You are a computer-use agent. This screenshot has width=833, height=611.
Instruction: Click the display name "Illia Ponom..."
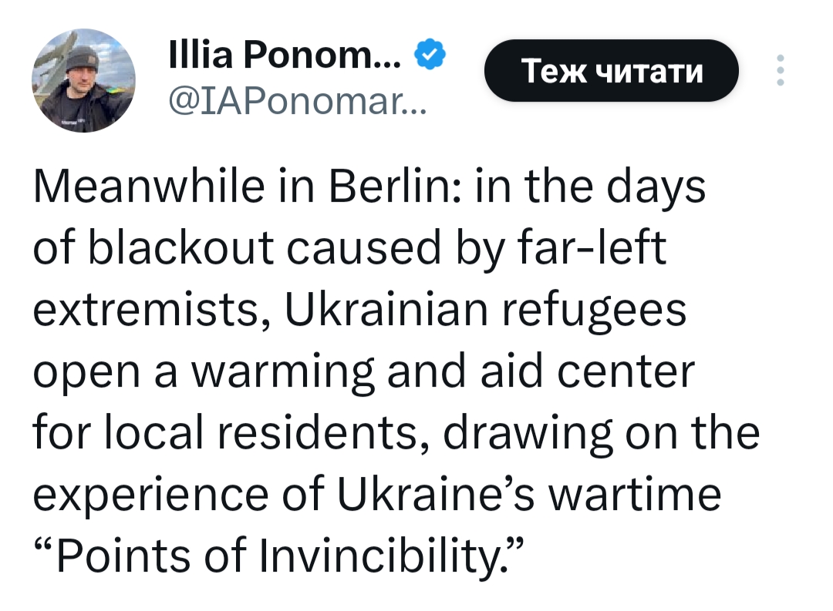(283, 55)
